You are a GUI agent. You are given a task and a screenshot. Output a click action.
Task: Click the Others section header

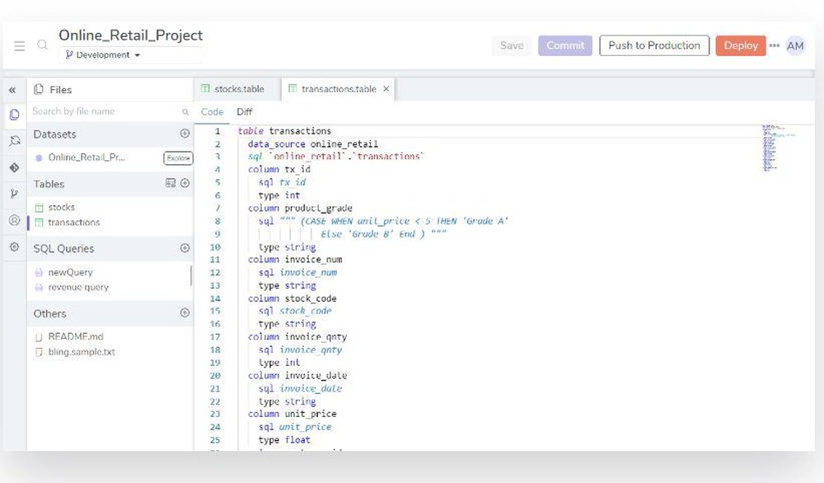[x=110, y=314]
